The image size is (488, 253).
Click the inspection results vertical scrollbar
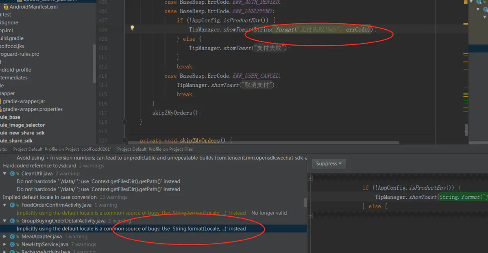(305, 202)
